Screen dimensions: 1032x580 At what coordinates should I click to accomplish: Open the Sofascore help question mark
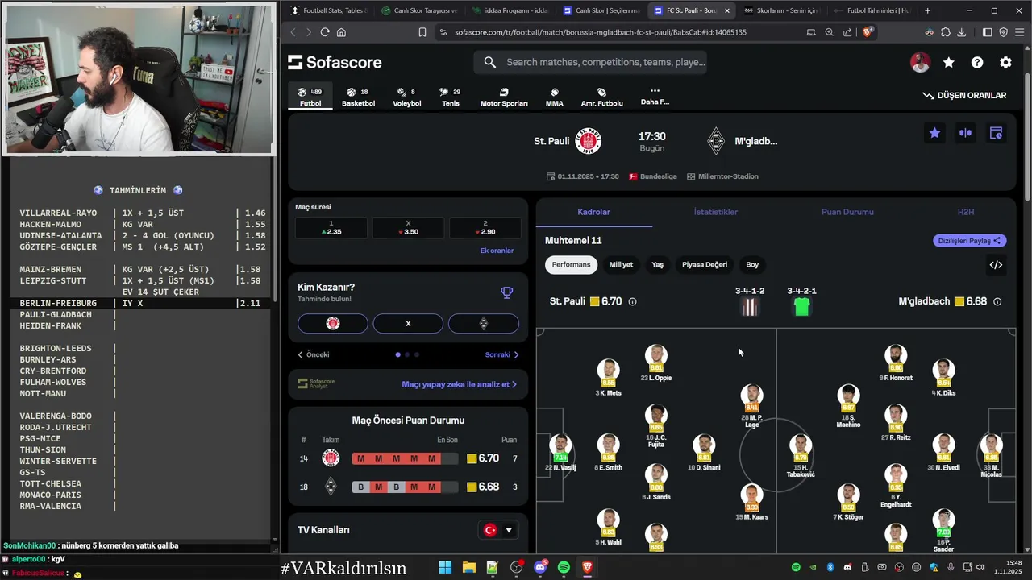[x=977, y=62]
